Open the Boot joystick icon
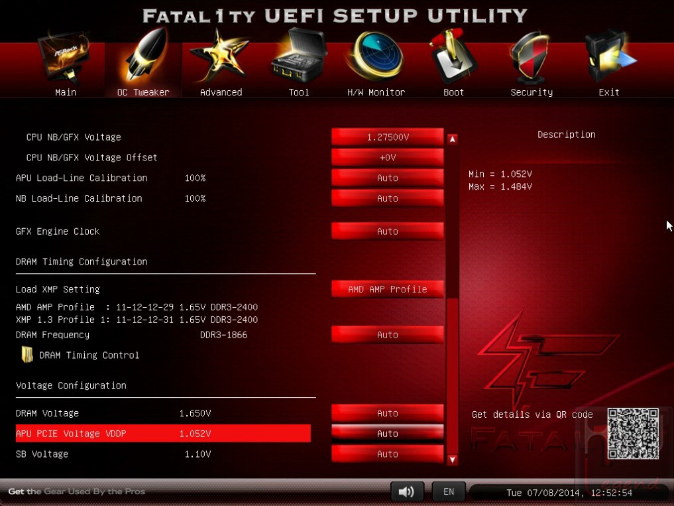 (x=452, y=56)
